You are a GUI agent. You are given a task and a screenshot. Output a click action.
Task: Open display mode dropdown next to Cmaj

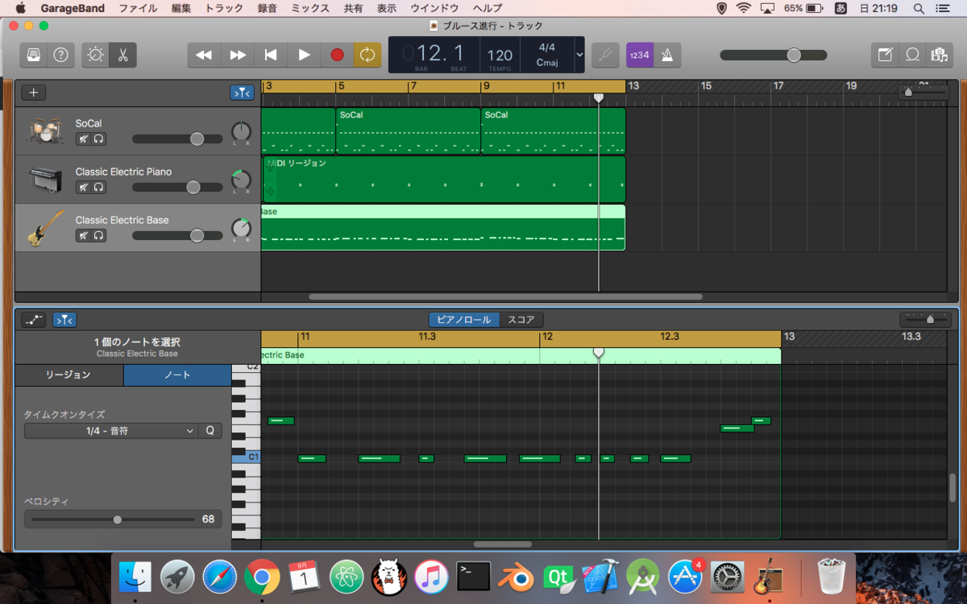(579, 54)
